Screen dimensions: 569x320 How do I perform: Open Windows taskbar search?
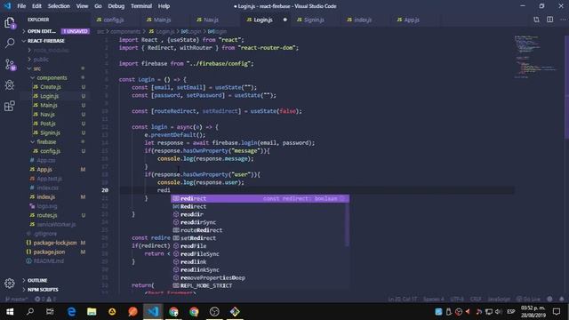[x=30, y=312]
